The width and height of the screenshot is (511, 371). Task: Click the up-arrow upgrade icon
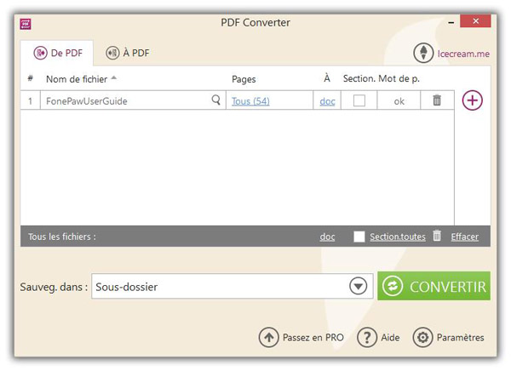pyautogui.click(x=268, y=338)
